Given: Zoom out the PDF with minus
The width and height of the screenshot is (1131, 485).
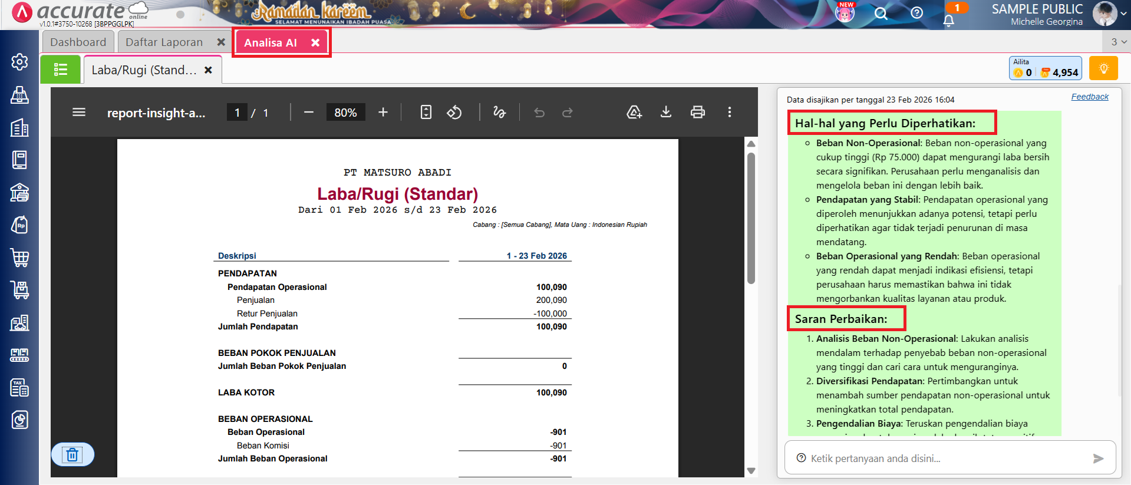Looking at the screenshot, I should pyautogui.click(x=309, y=112).
